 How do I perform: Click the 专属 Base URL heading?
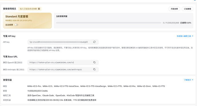point(10,57)
